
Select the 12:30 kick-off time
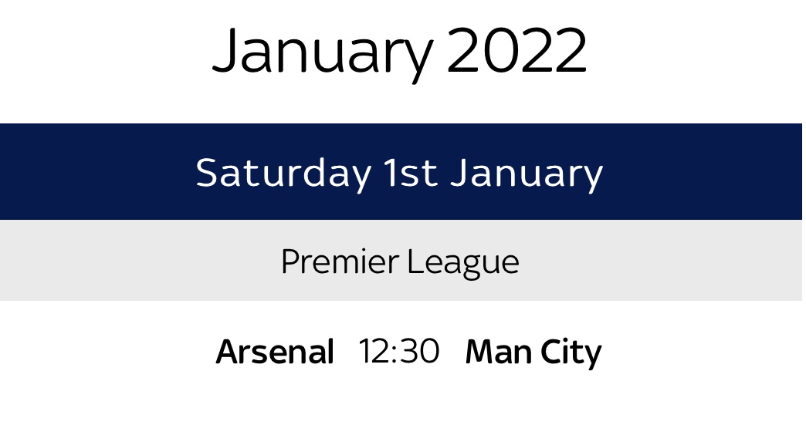[x=399, y=351]
